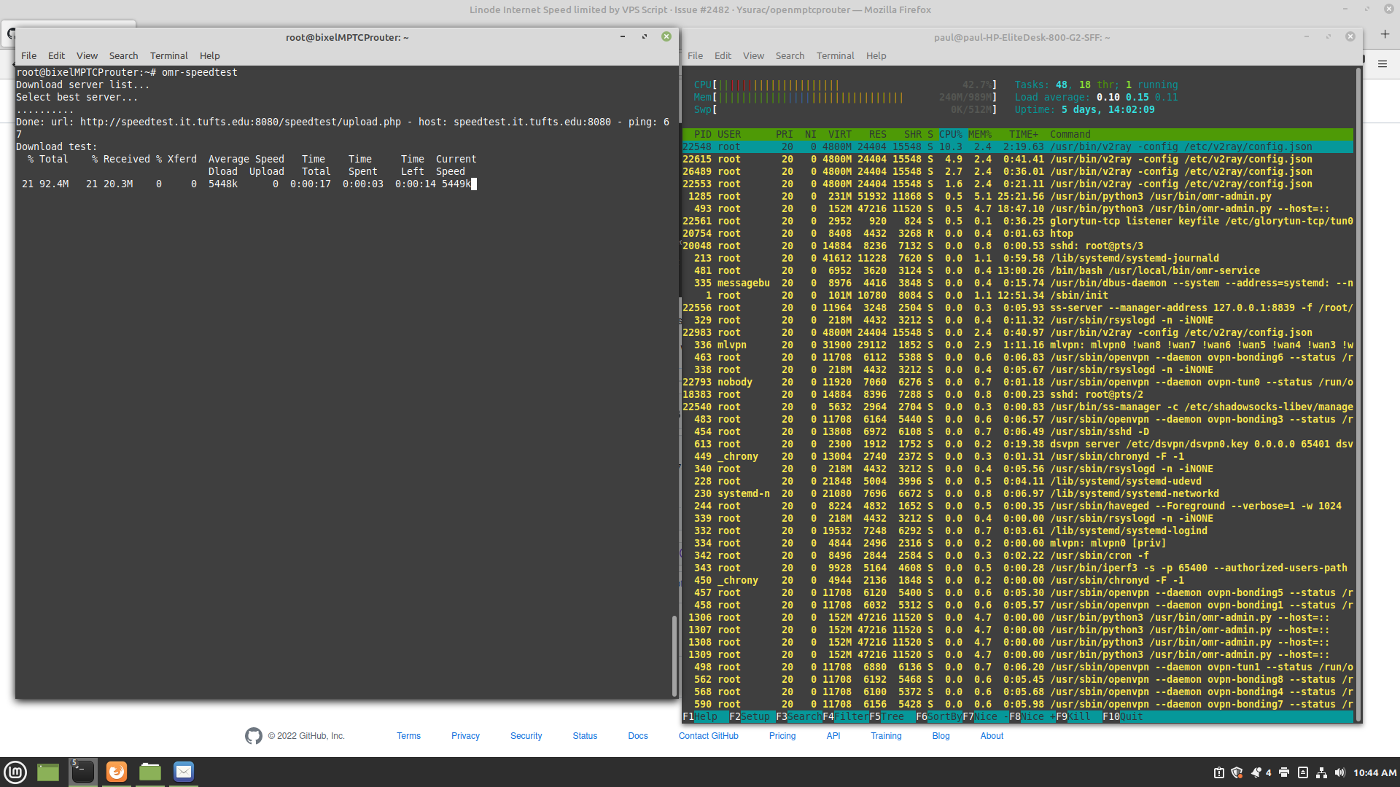Click the update manager shield tray icon
This screenshot has width=1400, height=787.
[x=1237, y=772]
